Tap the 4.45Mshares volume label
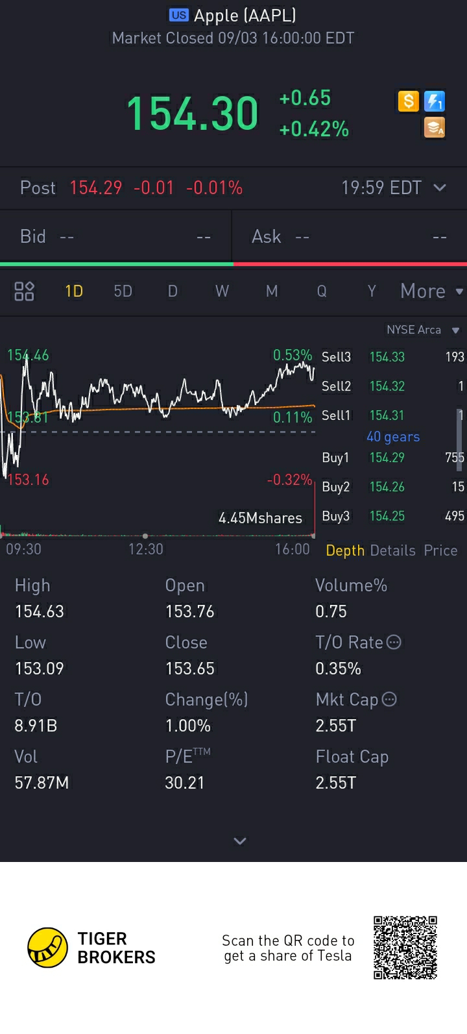This screenshot has height=1034, width=467. 260,518
